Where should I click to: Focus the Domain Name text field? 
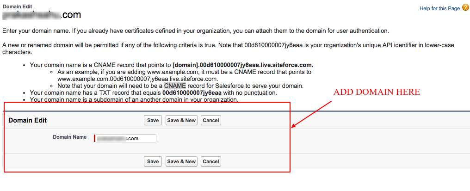[126, 138]
